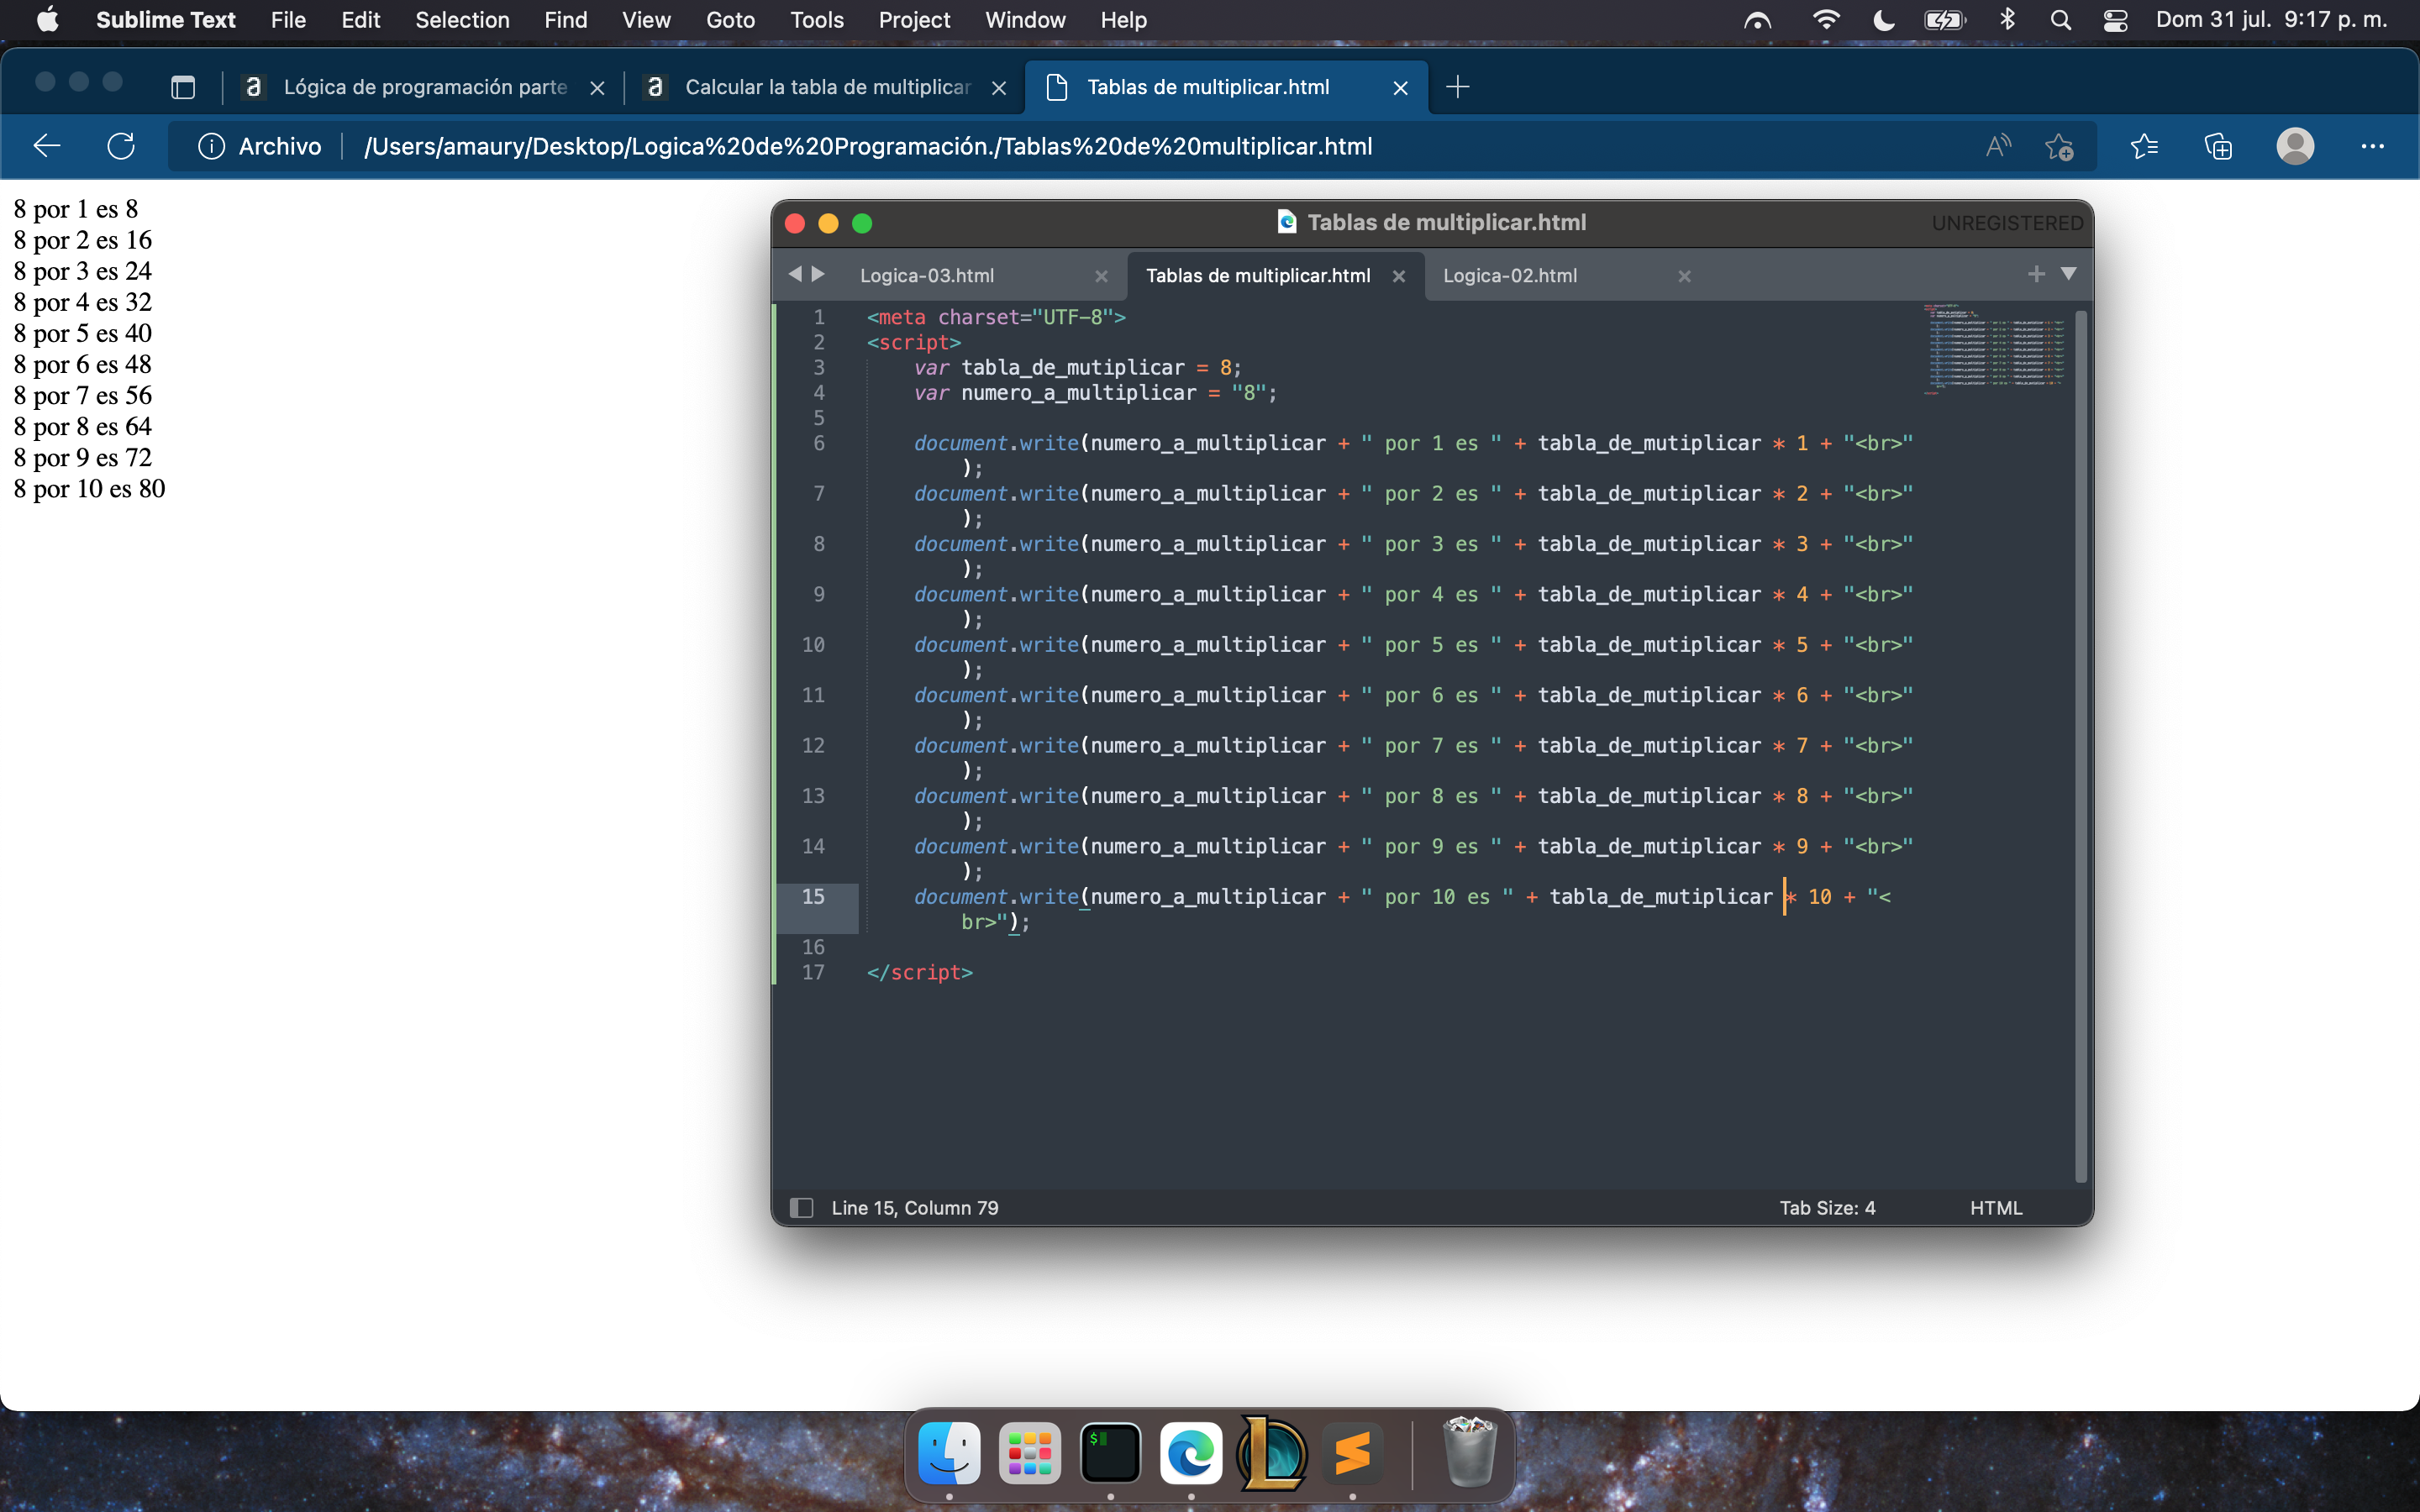Switch to Calcular la tabla de multiplicar tab
Image resolution: width=2420 pixels, height=1512 pixels.
[828, 87]
